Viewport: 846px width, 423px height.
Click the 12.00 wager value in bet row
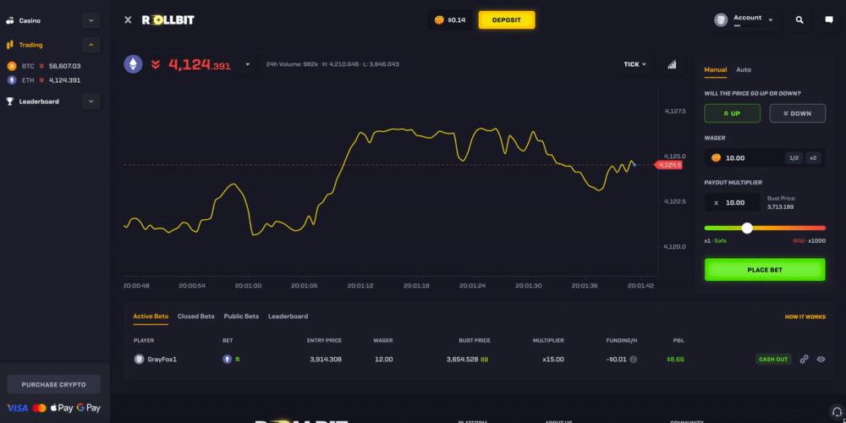click(383, 360)
